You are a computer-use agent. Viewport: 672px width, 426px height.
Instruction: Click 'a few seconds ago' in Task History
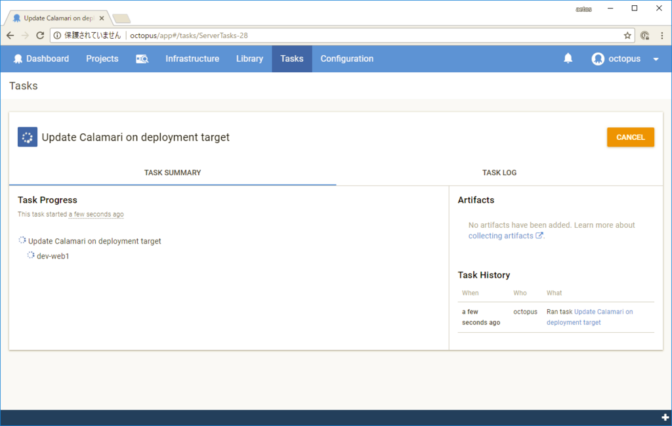[x=481, y=317]
